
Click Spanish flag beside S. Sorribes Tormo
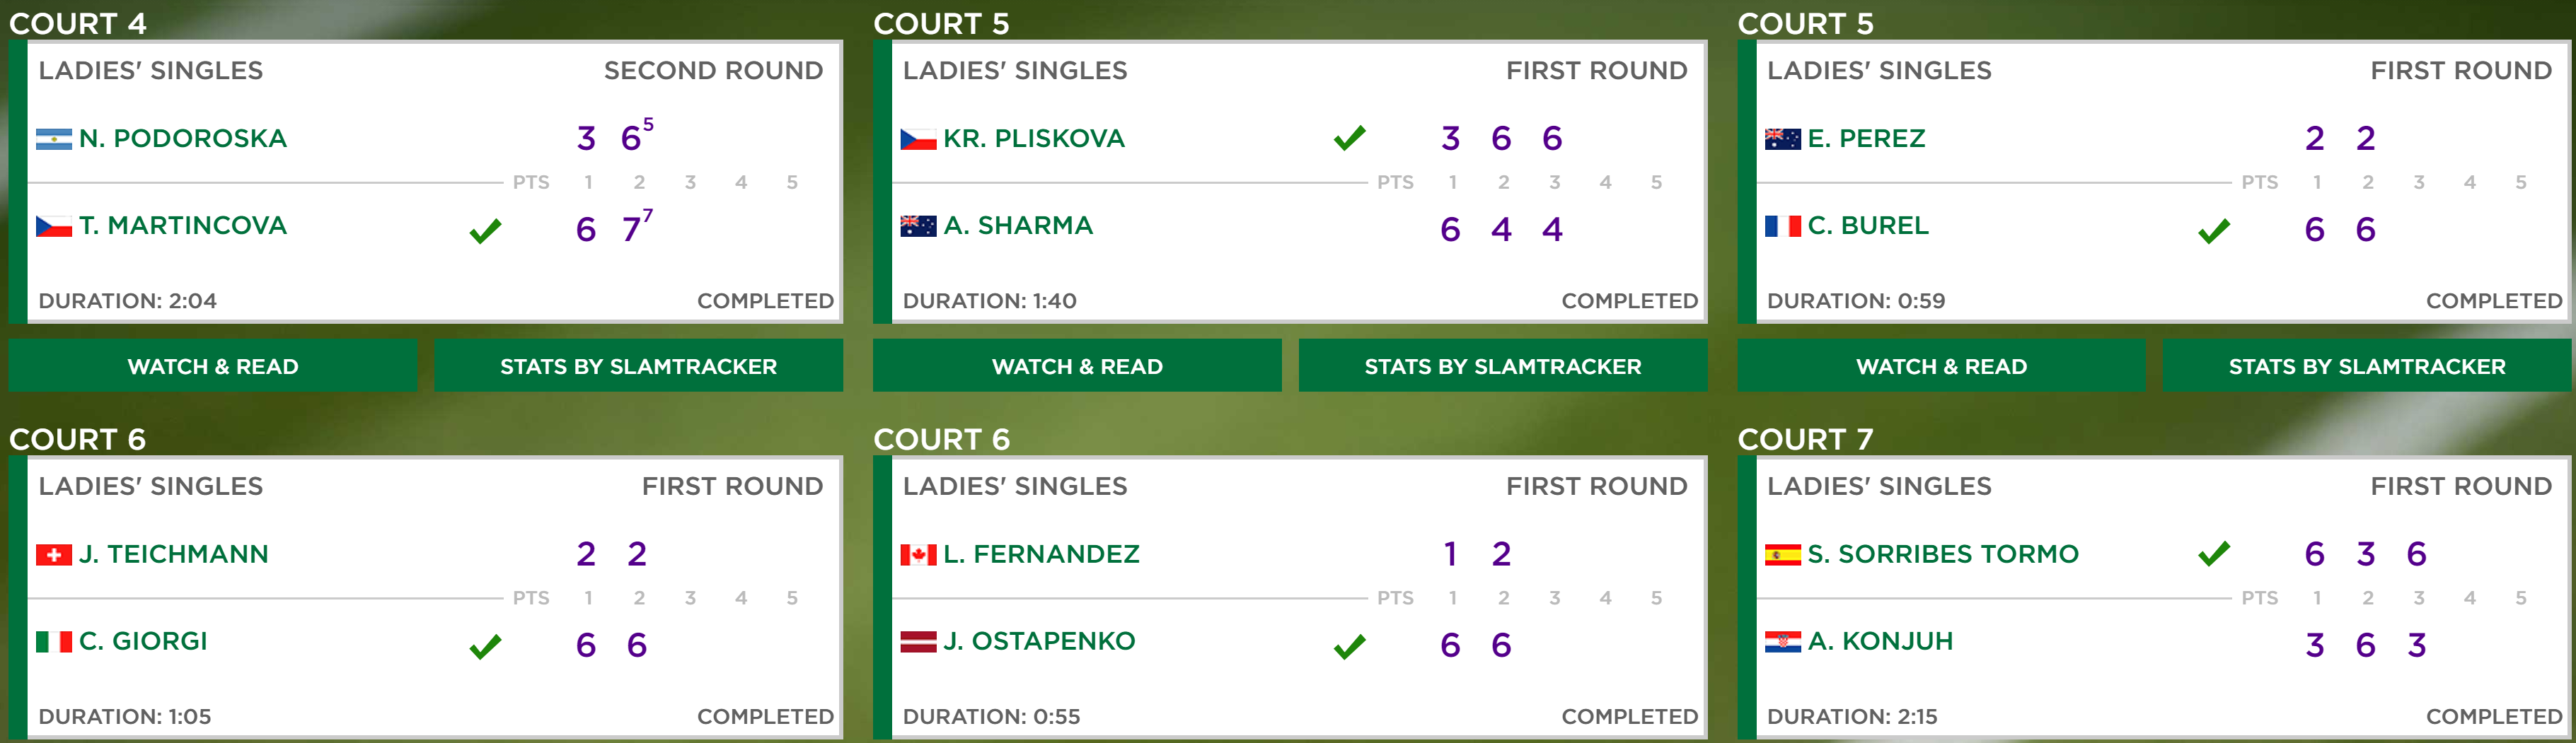tap(1783, 554)
